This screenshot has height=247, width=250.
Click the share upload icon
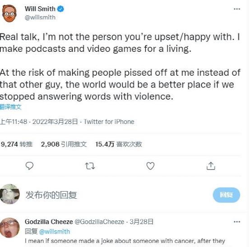coord(211,166)
